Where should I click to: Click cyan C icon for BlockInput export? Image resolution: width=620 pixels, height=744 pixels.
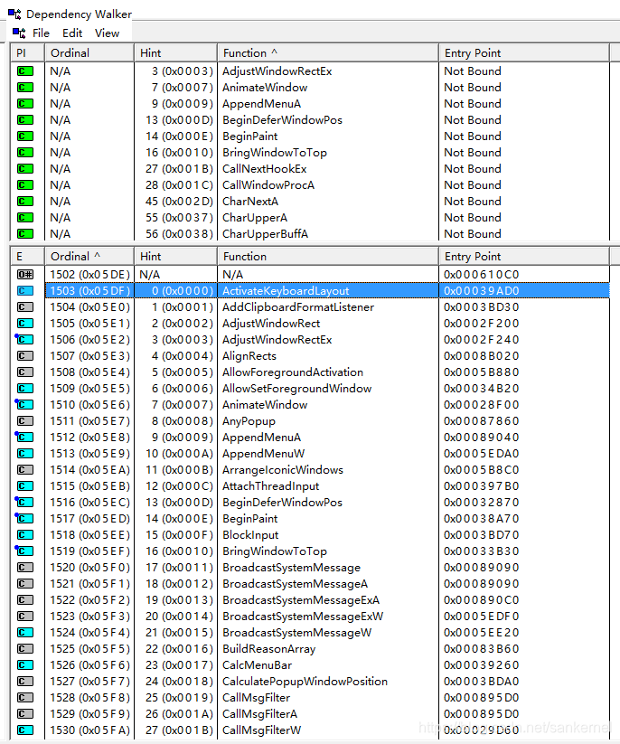click(x=25, y=535)
